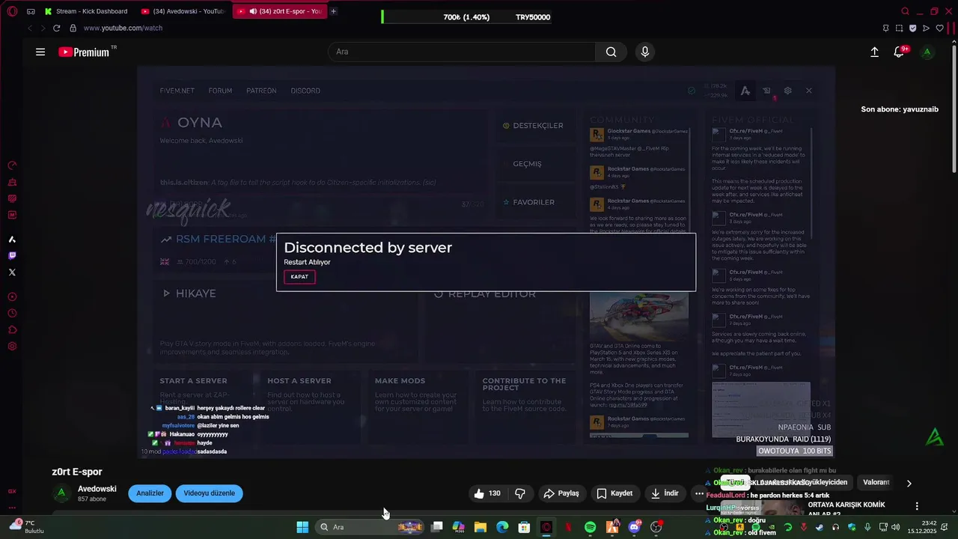Open the more actions ellipsis menu
The height and width of the screenshot is (539, 958).
(699, 493)
